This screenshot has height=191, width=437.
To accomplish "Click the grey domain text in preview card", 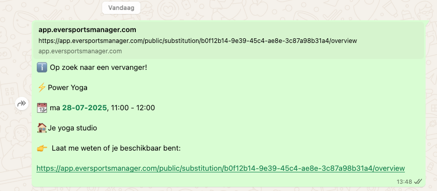I will point(80,51).
